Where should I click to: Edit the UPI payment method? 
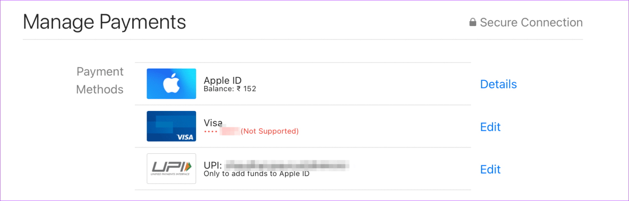pos(490,169)
